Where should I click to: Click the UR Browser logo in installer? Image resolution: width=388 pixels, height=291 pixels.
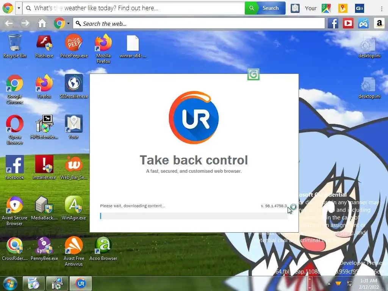[x=194, y=117]
